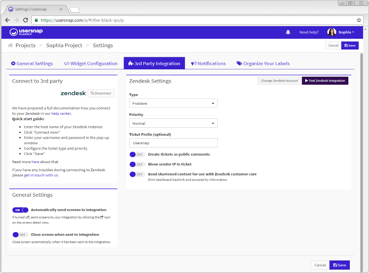The width and height of the screenshot is (369, 273).
Task: Open a new browser tab
Action: point(75,10)
